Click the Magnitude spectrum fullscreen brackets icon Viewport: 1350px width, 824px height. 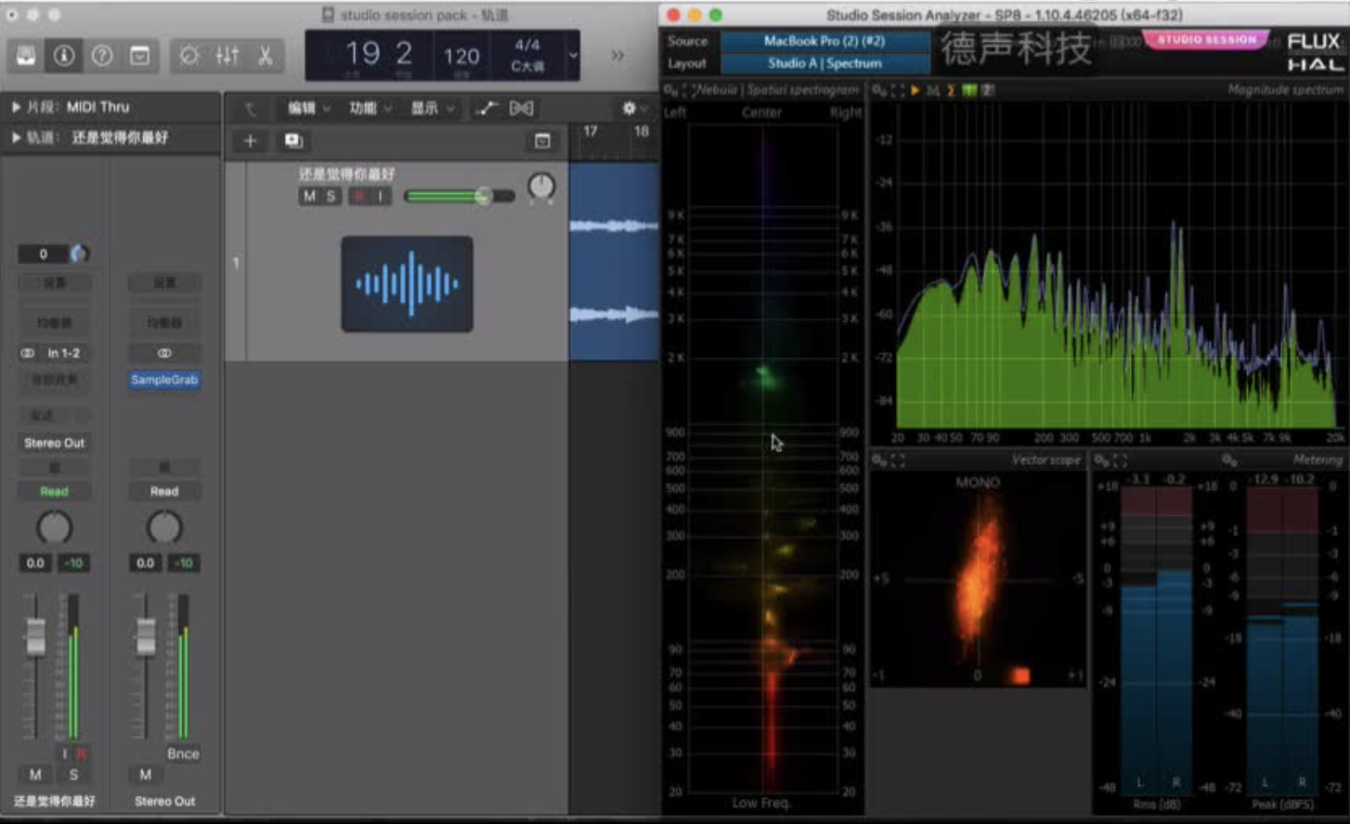(x=898, y=90)
